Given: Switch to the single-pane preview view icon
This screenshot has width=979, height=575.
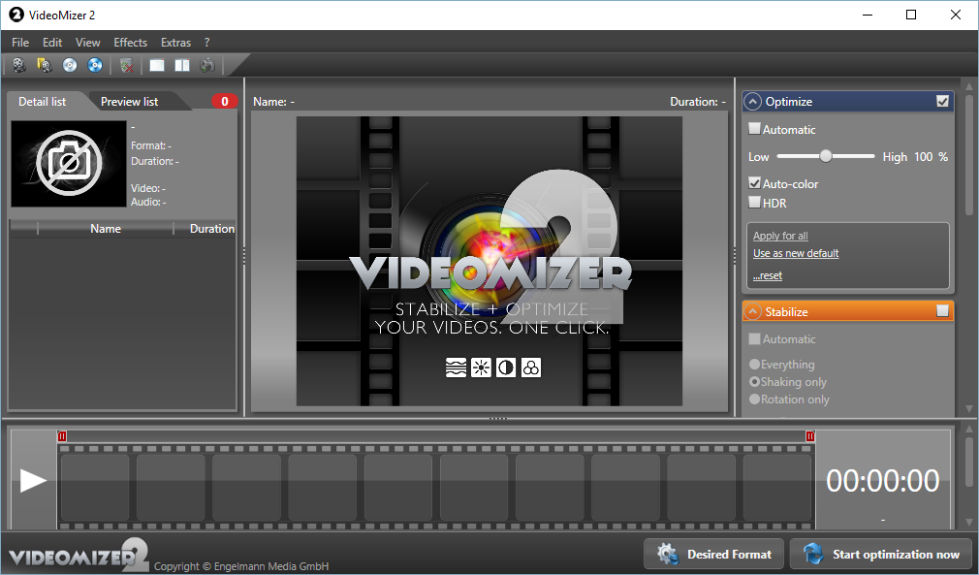Looking at the screenshot, I should (157, 65).
